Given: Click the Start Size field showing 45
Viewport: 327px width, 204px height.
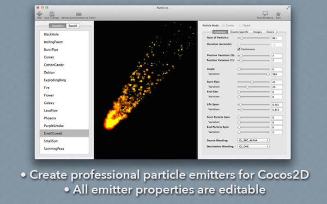Looking at the screenshot, I should point(277,82).
